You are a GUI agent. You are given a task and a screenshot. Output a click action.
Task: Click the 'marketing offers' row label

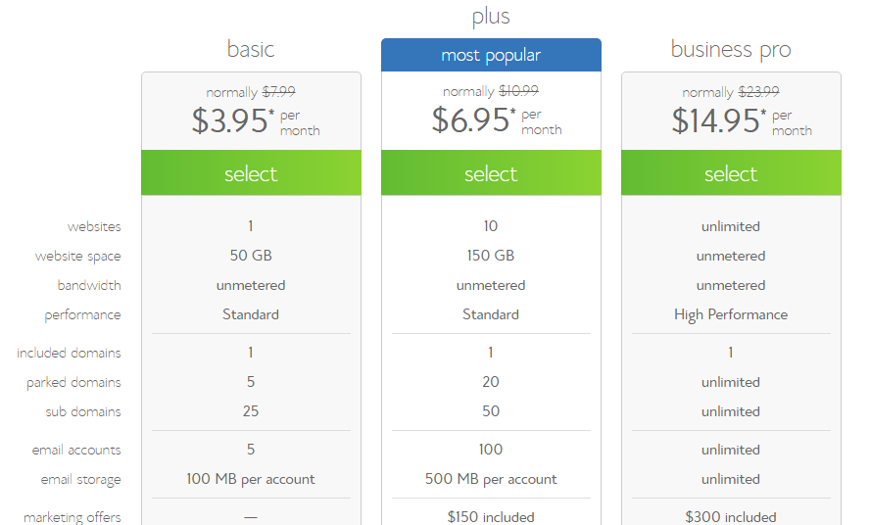pyautogui.click(x=72, y=517)
